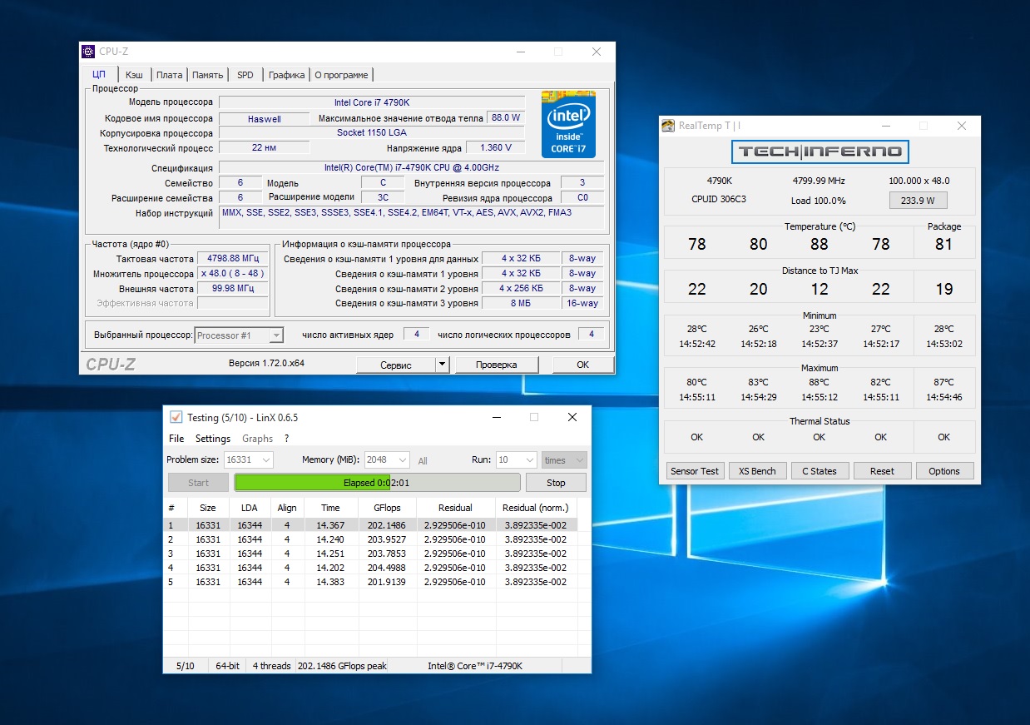Click the GFlops column header in LinX

387,508
